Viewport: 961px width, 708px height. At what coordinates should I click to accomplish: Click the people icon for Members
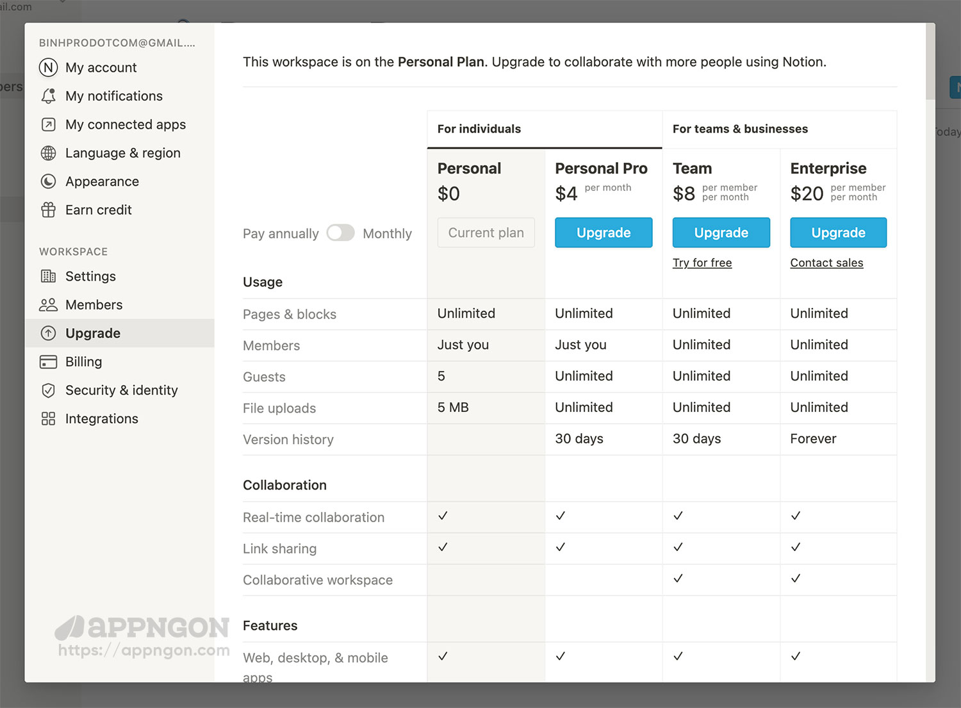48,305
